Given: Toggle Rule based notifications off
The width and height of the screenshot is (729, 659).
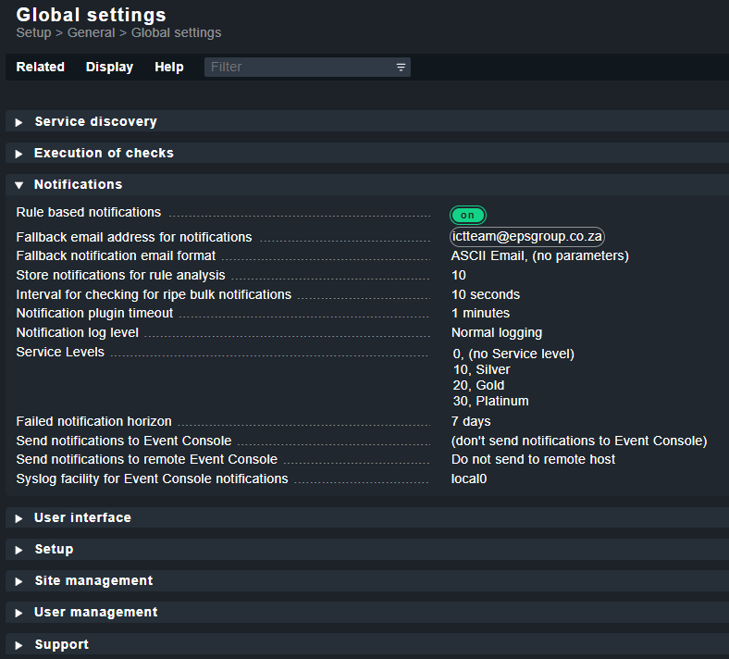Looking at the screenshot, I should coord(468,215).
